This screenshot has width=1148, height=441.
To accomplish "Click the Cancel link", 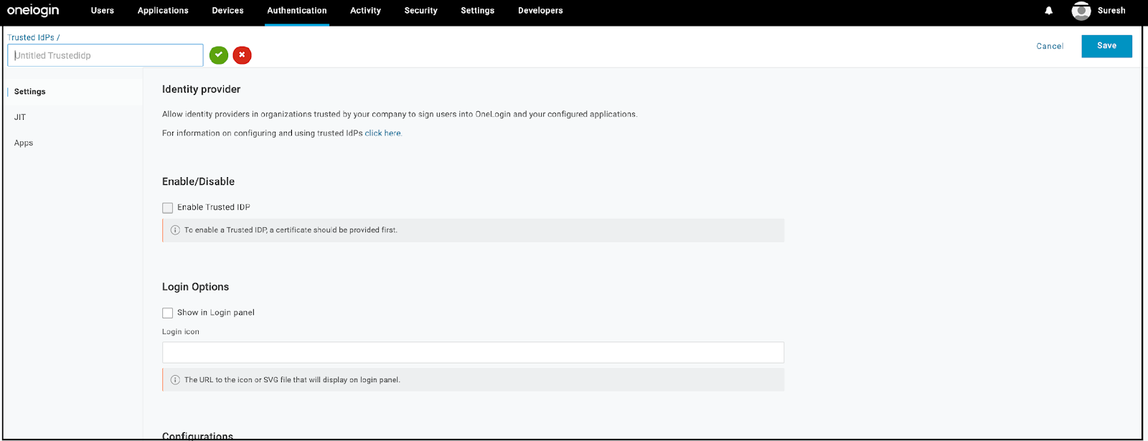I will (1050, 46).
